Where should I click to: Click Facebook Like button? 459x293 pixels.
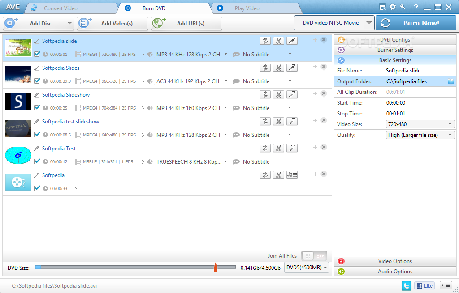(x=424, y=286)
